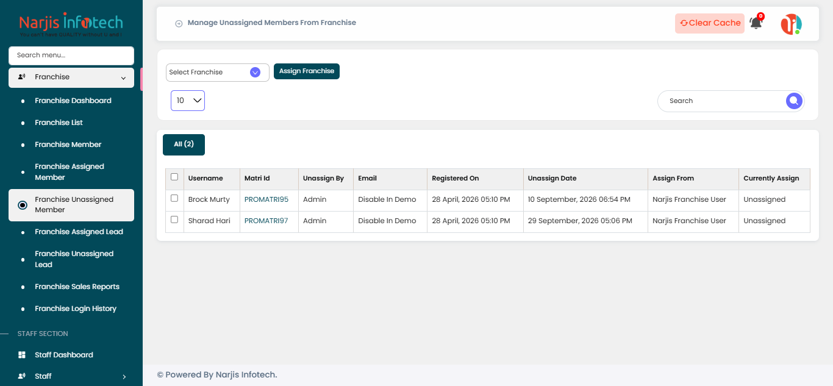Open Franchise Assigned Member page

point(70,172)
